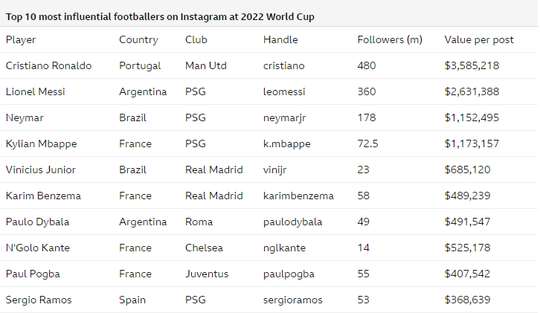The image size is (540, 313).
Task: Click Kylian Mbappe name cell
Action: click(42, 144)
